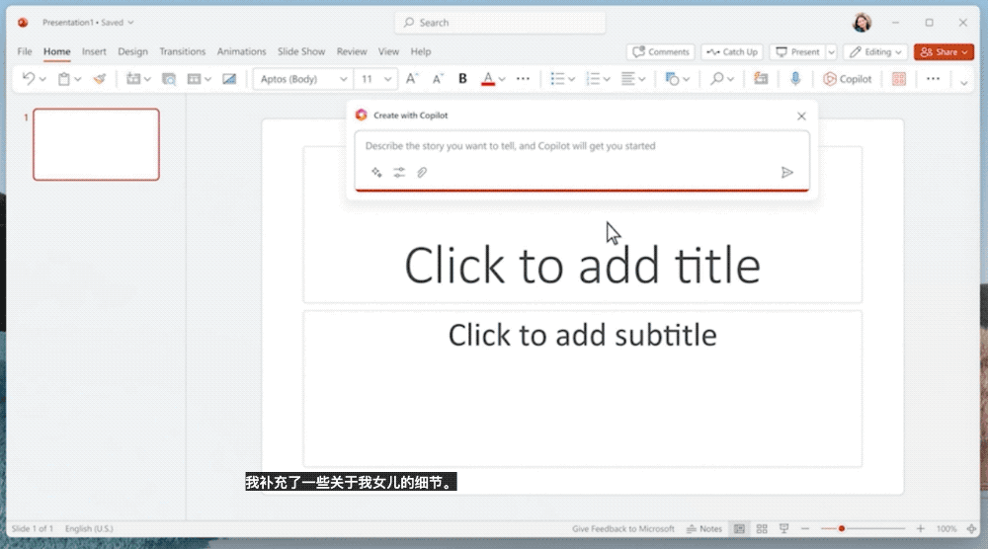Start Slide Show from the status bar
Viewport: 988px width, 549px height.
point(783,529)
